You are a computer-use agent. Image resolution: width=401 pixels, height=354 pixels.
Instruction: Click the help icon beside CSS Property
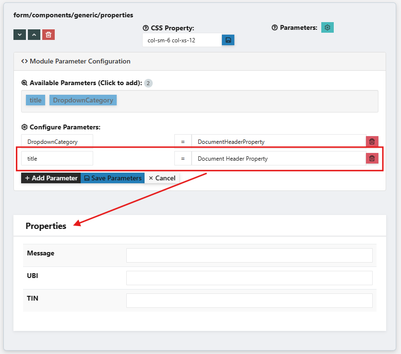(x=146, y=28)
